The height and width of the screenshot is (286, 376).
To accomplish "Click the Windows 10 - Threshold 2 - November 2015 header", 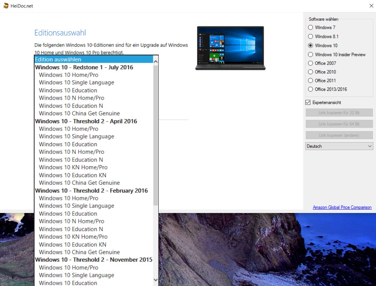I will pos(94,259).
